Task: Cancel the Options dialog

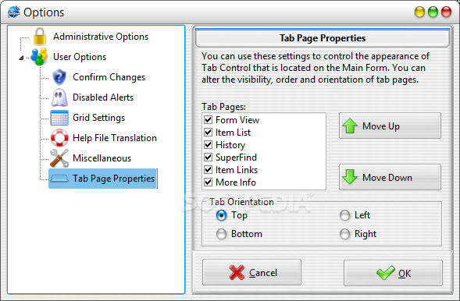Action: [x=251, y=272]
